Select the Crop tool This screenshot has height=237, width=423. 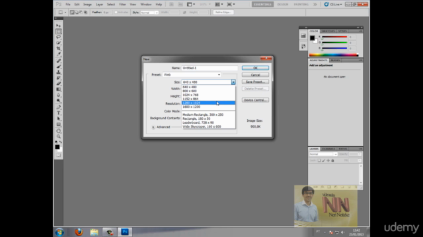(x=59, y=48)
